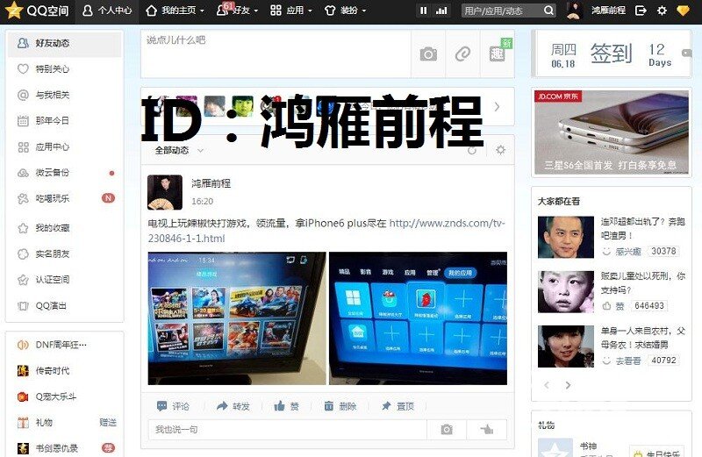Select 特别关心 in the left sidebar

(53, 68)
